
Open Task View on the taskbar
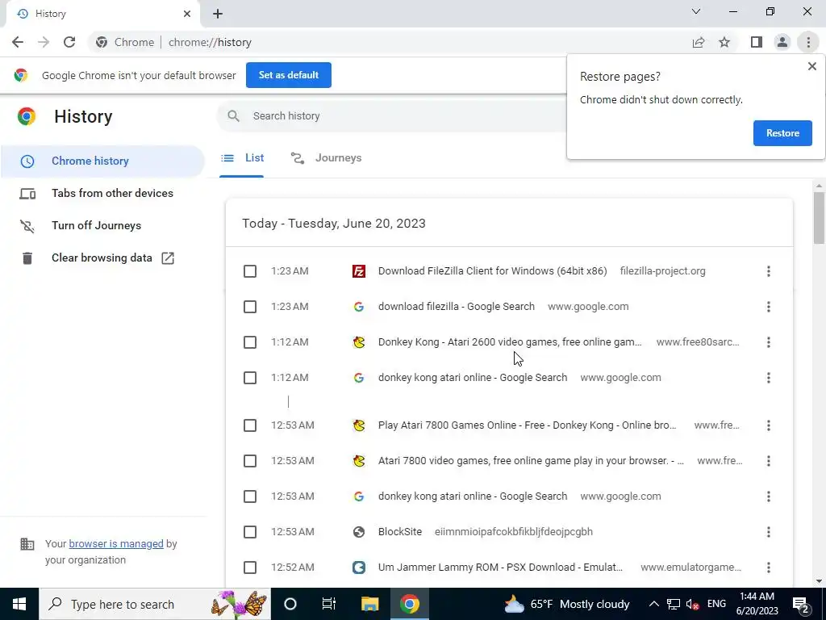click(x=329, y=604)
